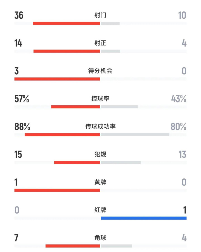Click the red full-width bar under 黄牌
Screen dimensions: 201x252
(x=57, y=190)
